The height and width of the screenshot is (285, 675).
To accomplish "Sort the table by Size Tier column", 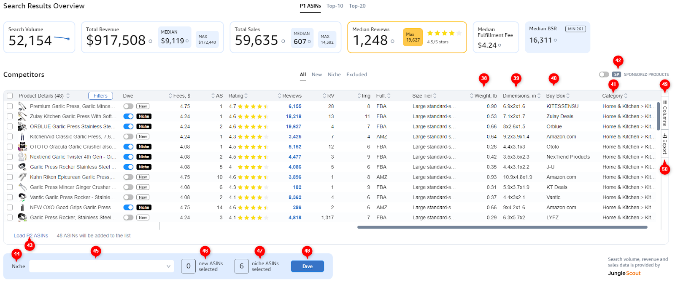I will (424, 96).
